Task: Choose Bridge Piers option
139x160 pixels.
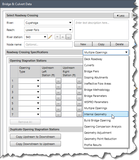Action: click(x=106, y=71)
